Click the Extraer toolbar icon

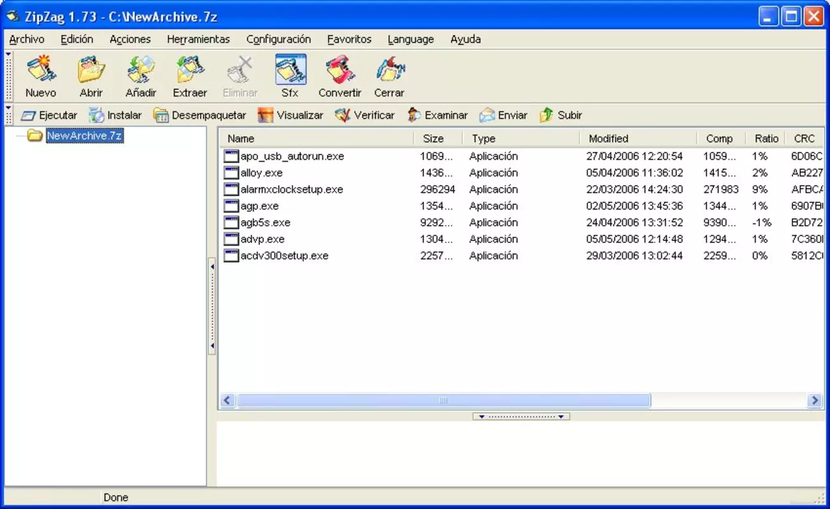point(190,76)
